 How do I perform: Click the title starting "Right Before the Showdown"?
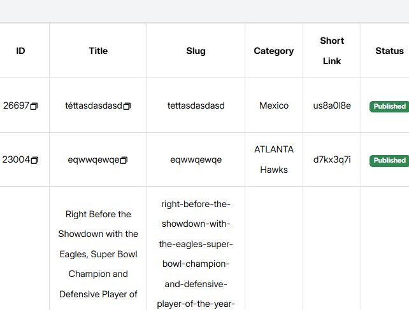(x=98, y=254)
